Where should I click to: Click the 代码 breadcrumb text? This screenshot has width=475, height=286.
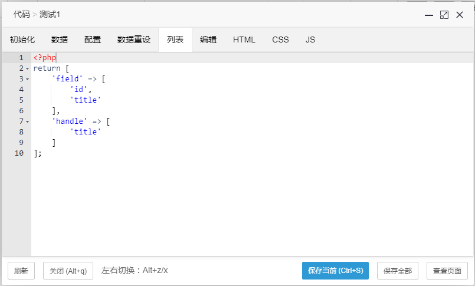[21, 15]
